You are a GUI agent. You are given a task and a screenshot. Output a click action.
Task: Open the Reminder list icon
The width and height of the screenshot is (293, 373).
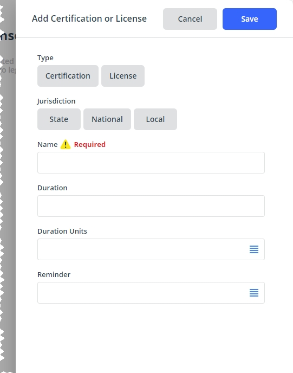(254, 293)
